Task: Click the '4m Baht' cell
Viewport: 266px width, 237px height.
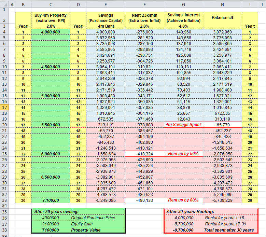Action: coord(106,26)
